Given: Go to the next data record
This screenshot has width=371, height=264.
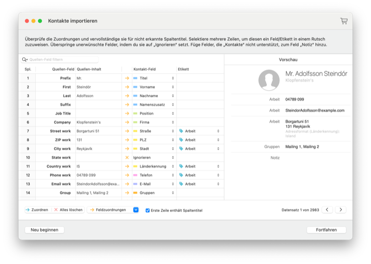Looking at the screenshot, I should pyautogui.click(x=341, y=210).
